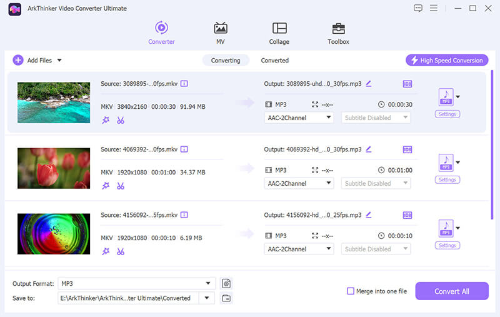500x317 pixels.
Task: Rename output 4156092-hd mp3 with pencil icon
Action: pos(369,215)
